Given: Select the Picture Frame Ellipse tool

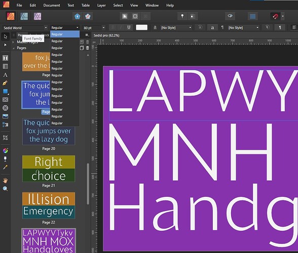Looking at the screenshot, I should pyautogui.click(x=5, y=108).
